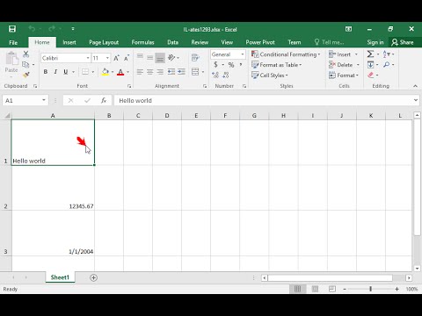The width and height of the screenshot is (422, 316).
Task: Click the Merge & Center icon
Action: 195,72
